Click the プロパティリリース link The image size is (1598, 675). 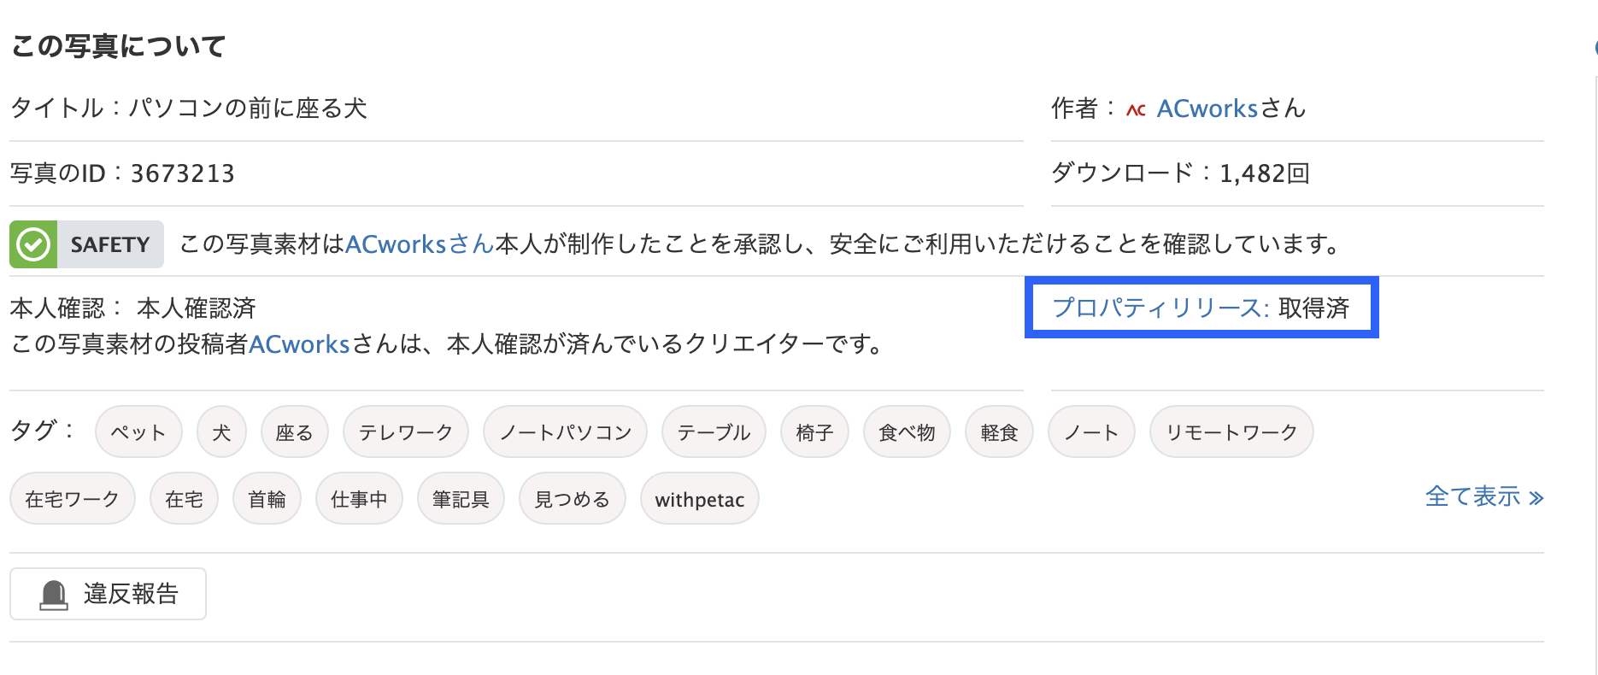coord(1160,308)
